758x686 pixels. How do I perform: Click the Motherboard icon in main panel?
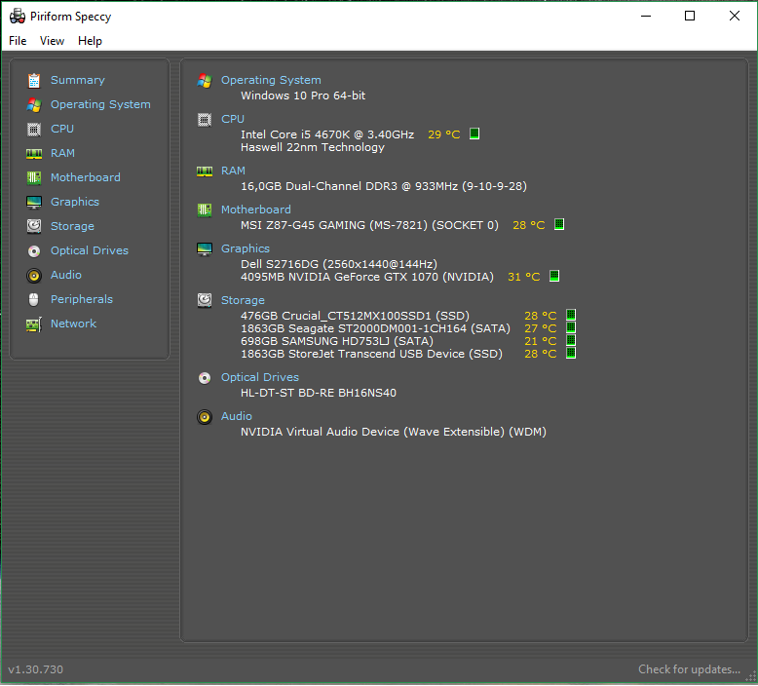click(x=205, y=210)
